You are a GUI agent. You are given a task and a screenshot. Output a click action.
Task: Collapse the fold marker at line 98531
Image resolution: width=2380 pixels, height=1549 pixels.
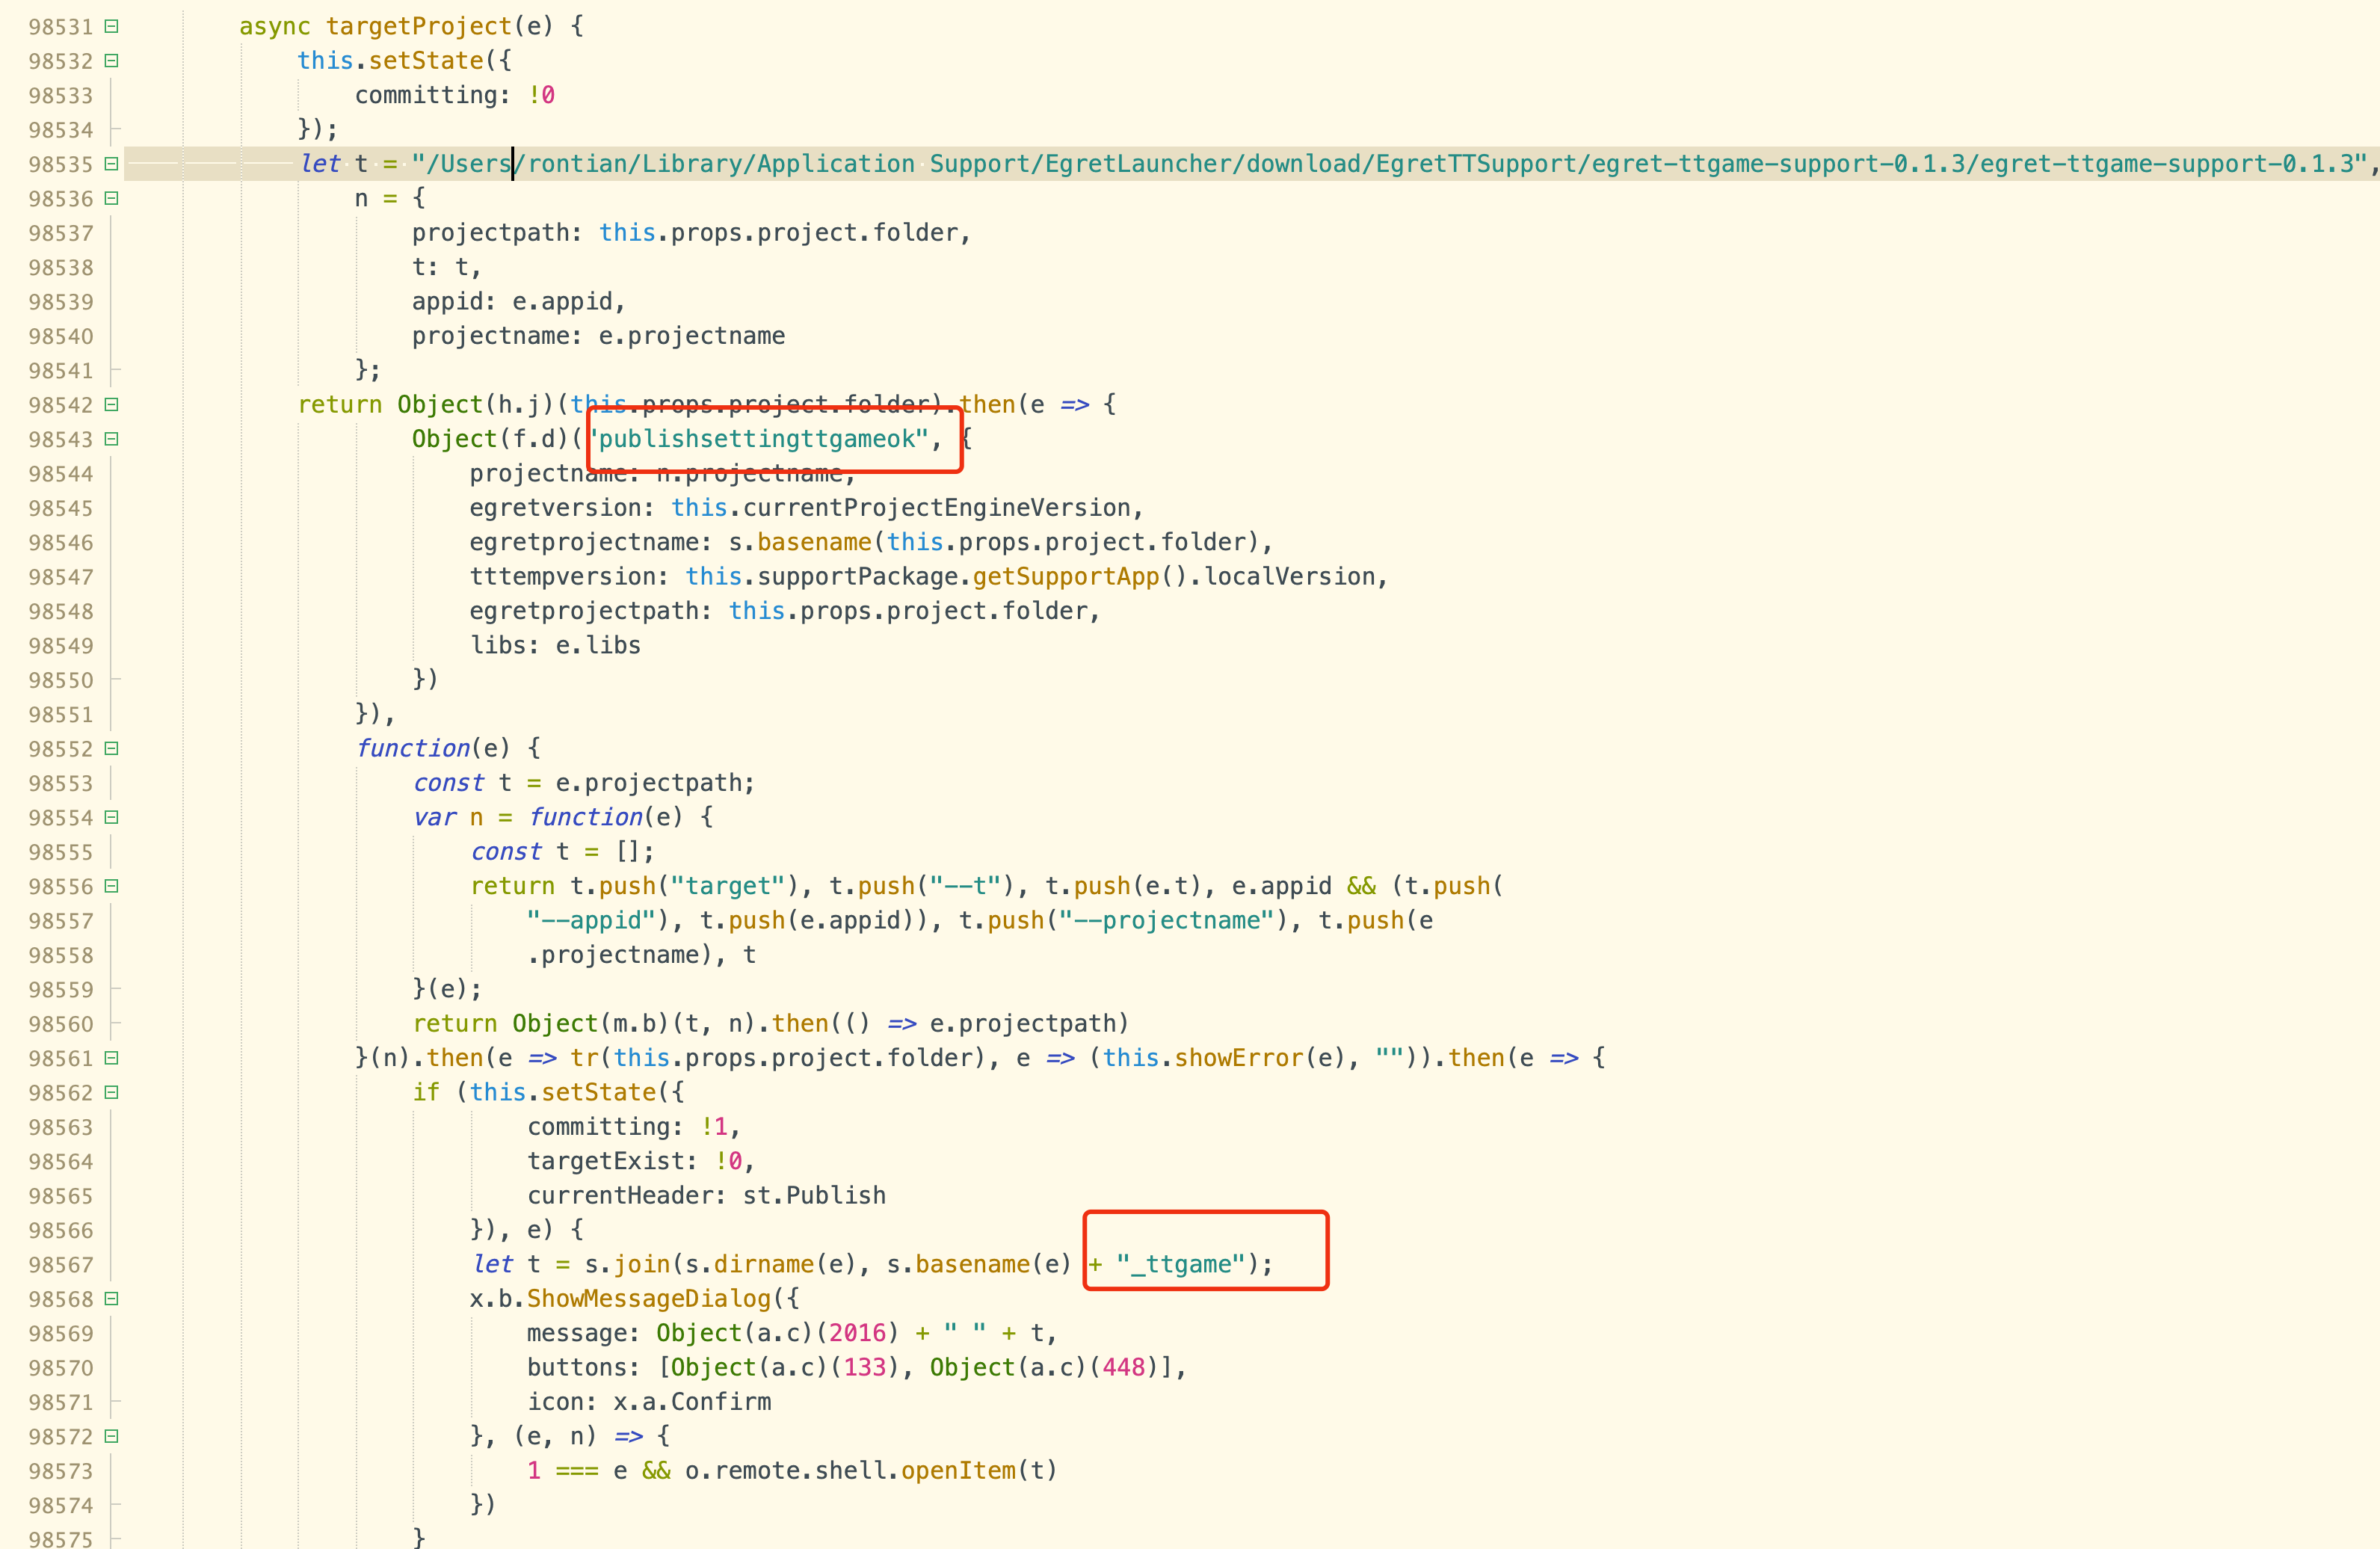coord(112,26)
